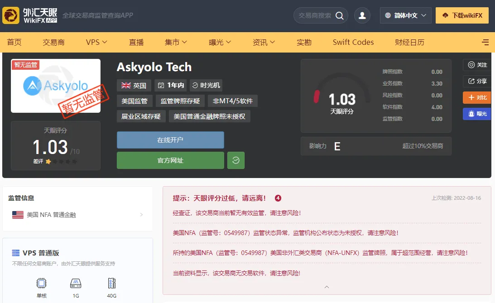
Task: Expand the 集市 menu dropdown
Action: 176,42
